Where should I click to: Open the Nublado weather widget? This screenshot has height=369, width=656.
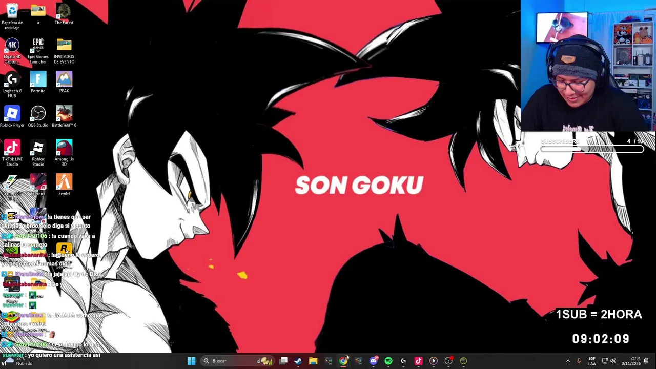click(x=18, y=361)
